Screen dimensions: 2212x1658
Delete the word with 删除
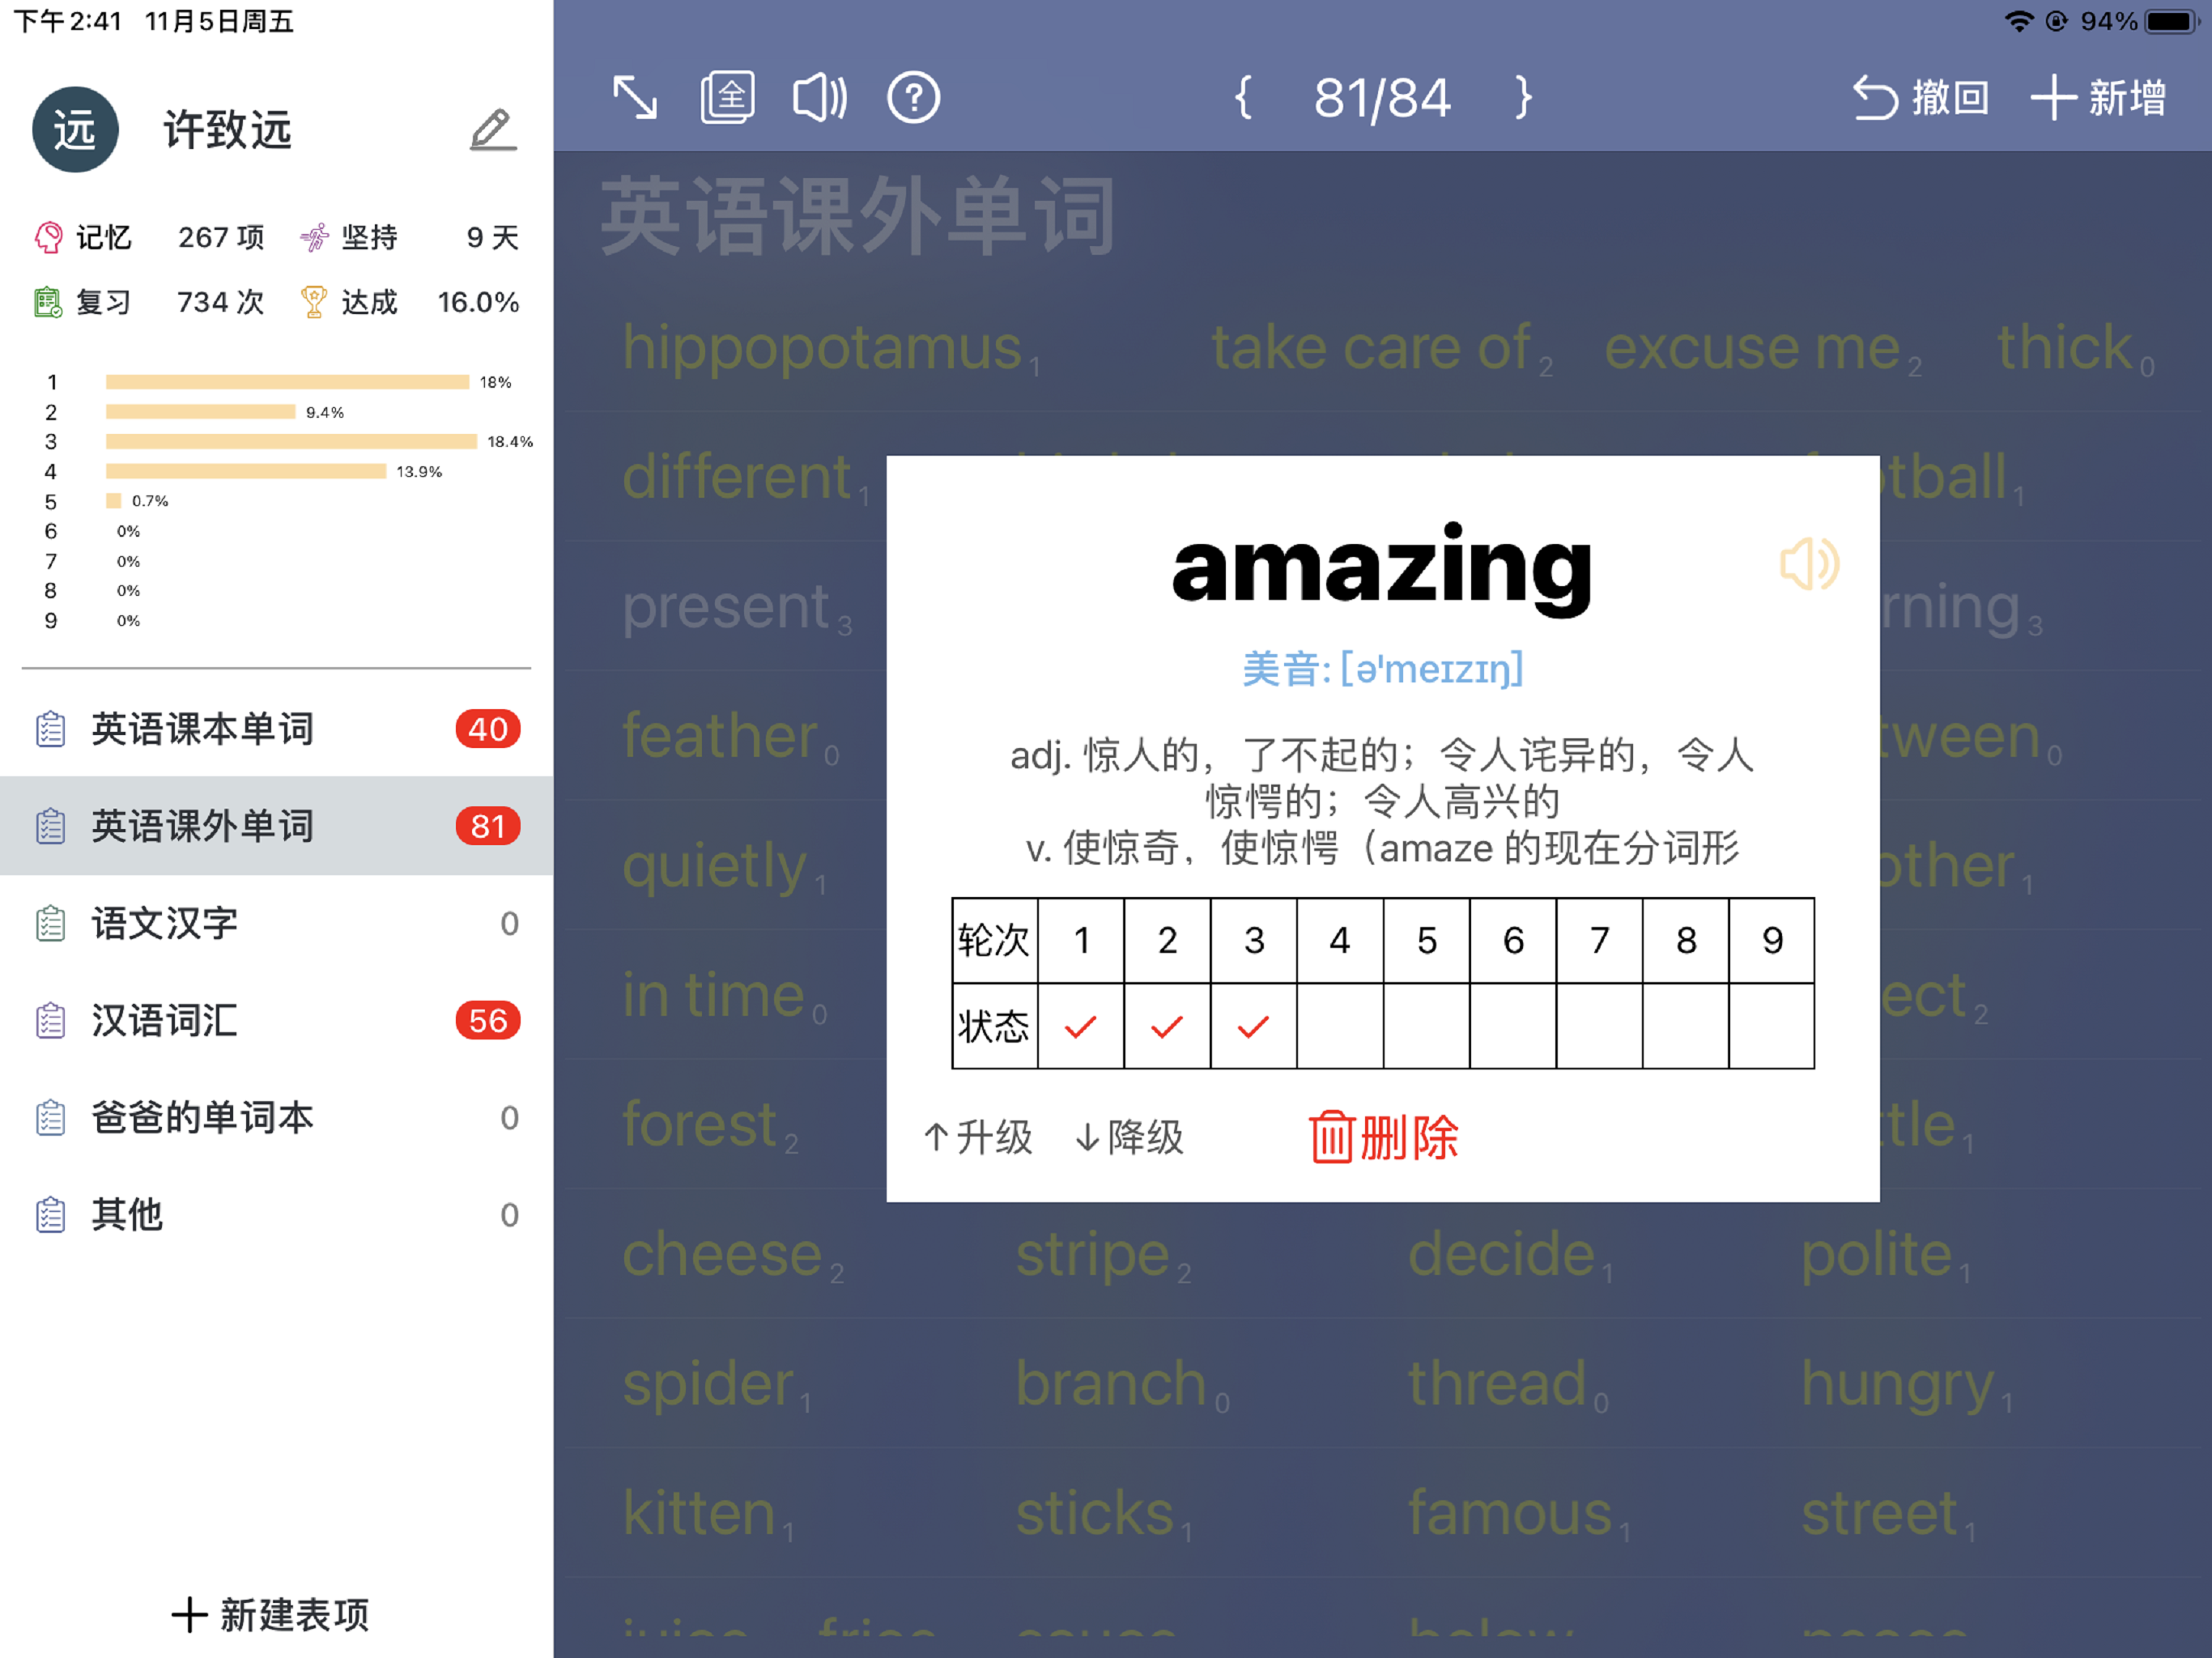coord(1384,1137)
